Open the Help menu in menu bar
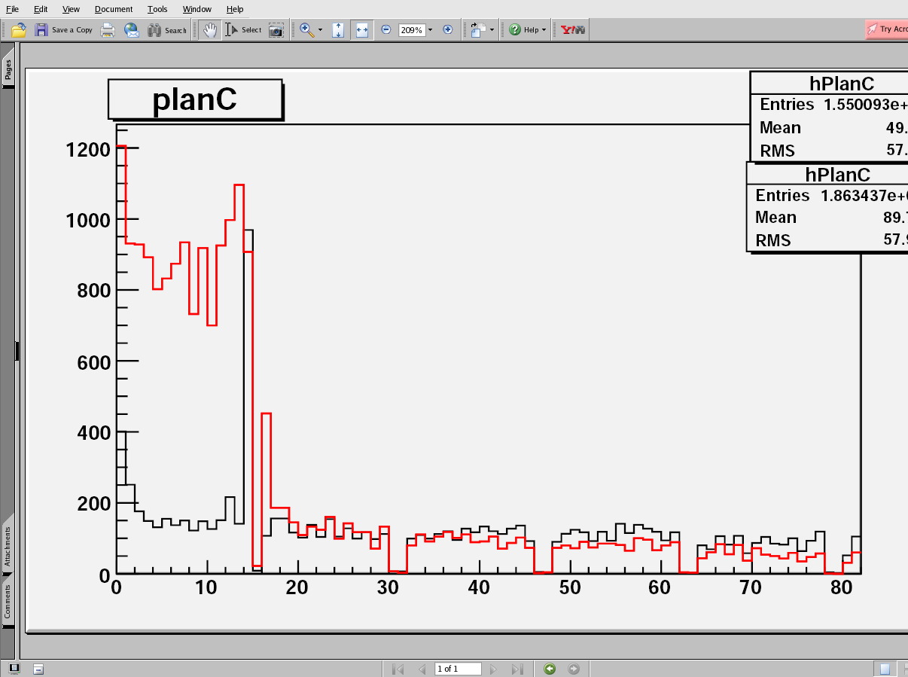The width and height of the screenshot is (908, 677). click(235, 9)
